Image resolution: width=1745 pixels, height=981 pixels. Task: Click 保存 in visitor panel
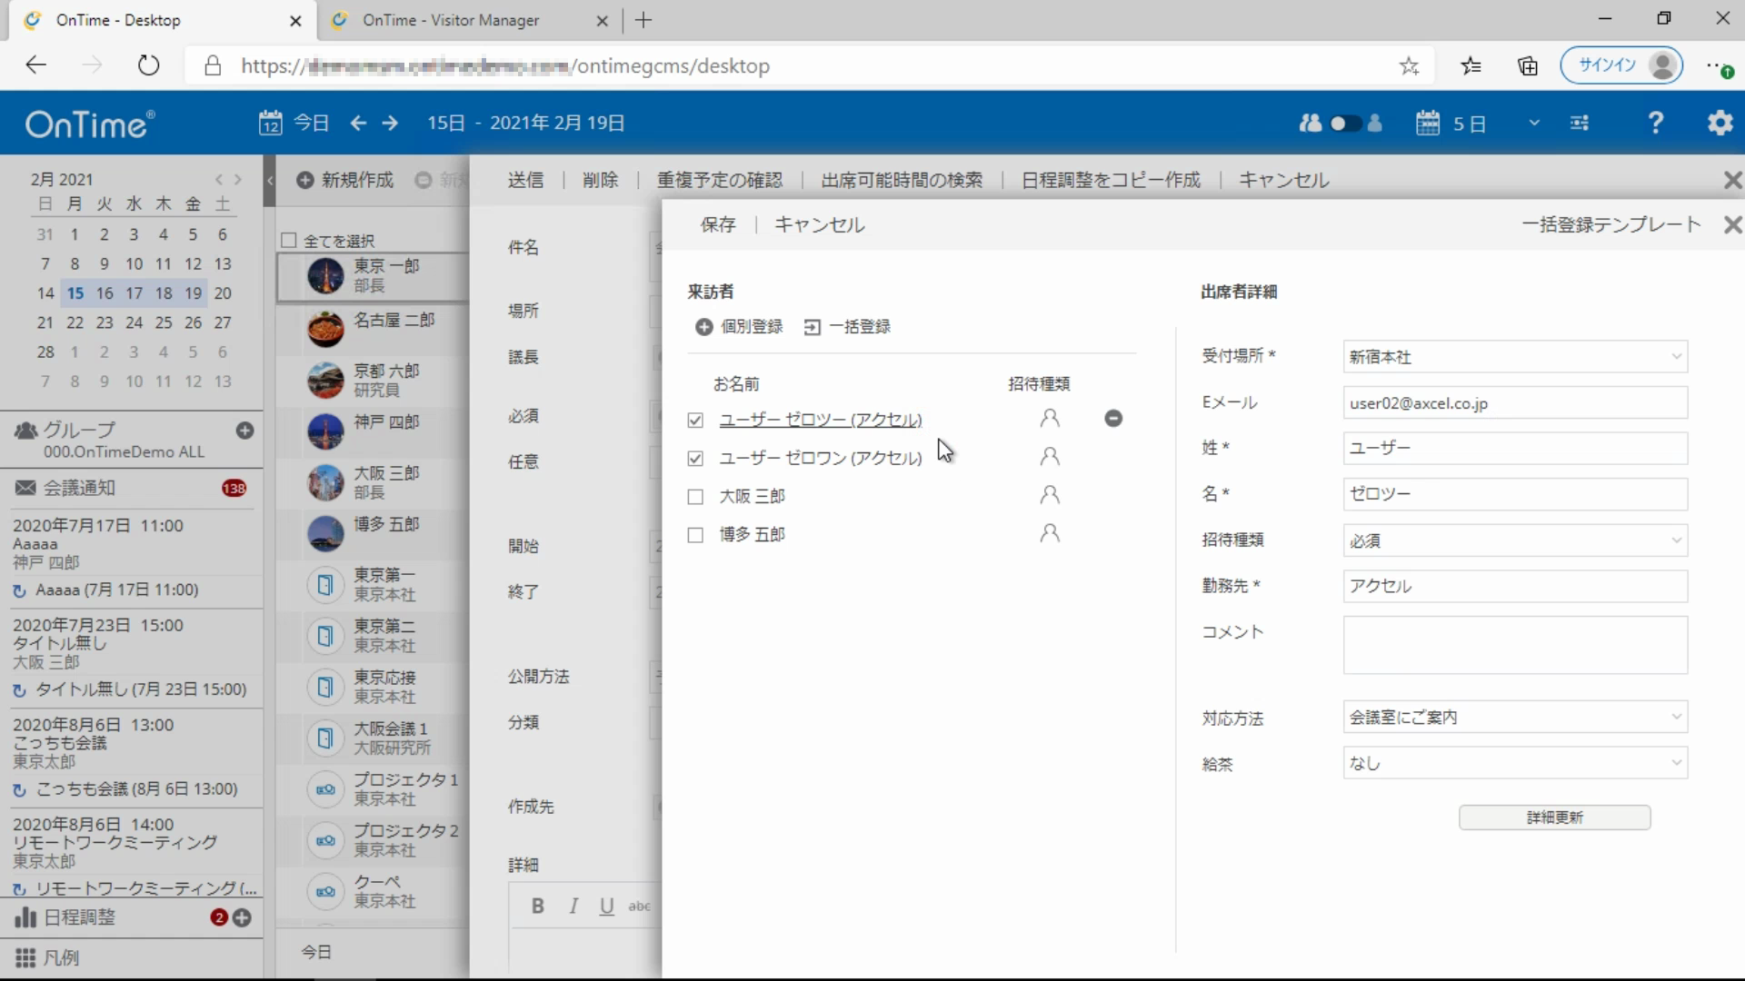pyautogui.click(x=717, y=224)
